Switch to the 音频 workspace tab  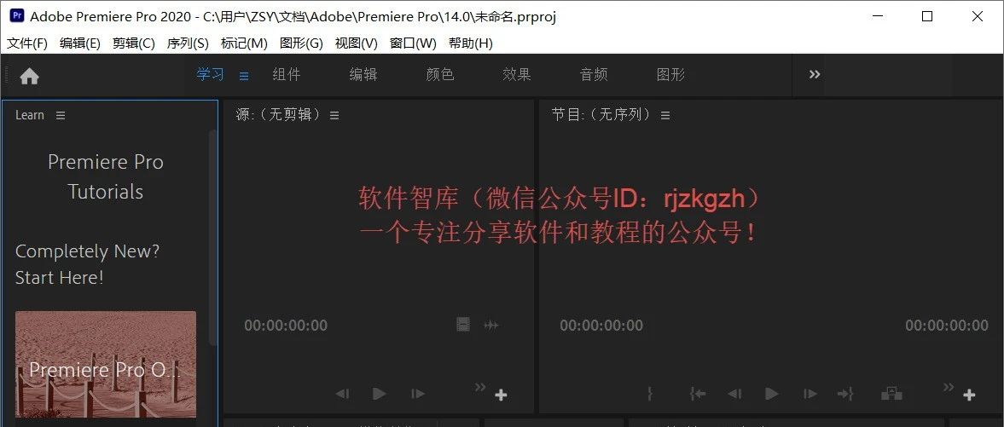click(594, 74)
